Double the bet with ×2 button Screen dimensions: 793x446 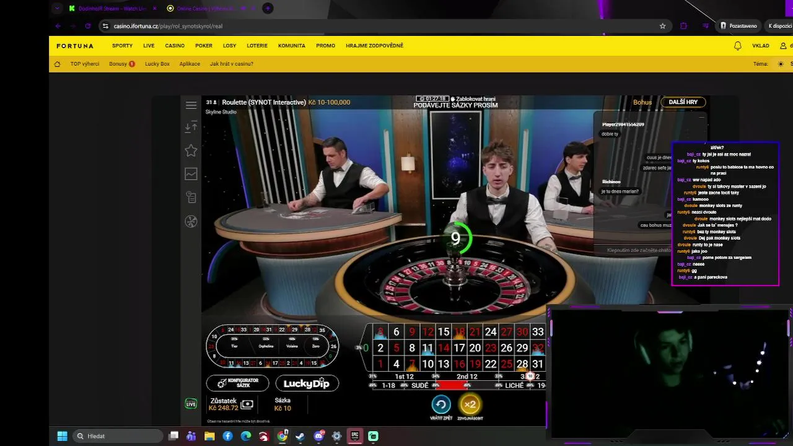[470, 404]
